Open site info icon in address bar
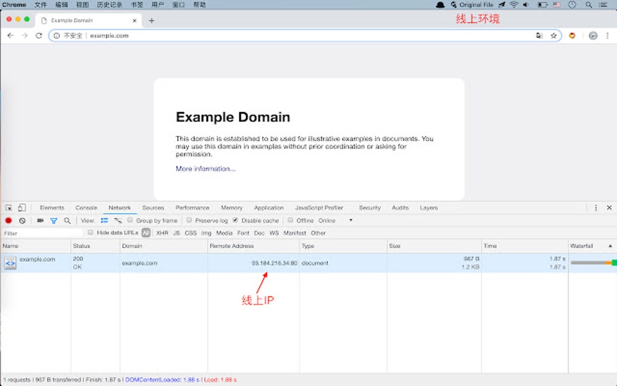 57,36
